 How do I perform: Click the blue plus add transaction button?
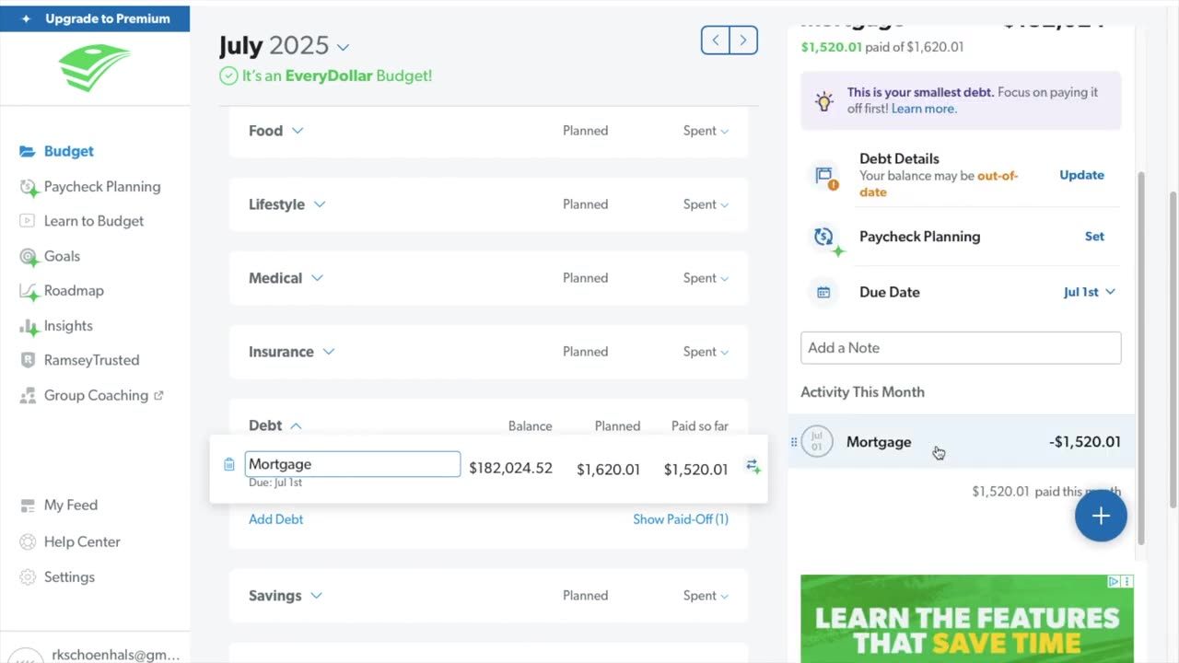1101,516
